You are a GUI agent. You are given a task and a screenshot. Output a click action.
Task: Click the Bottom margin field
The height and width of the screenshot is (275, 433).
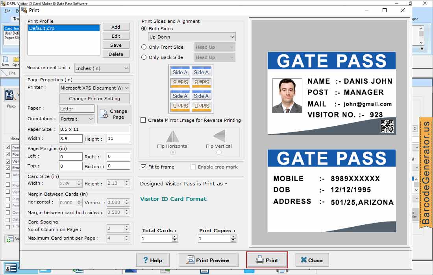pyautogui.click(x=118, y=166)
